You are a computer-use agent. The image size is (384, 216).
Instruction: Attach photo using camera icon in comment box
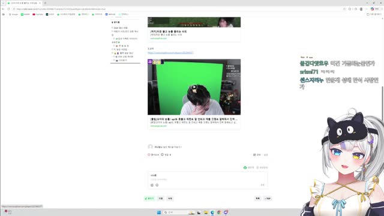(152, 185)
